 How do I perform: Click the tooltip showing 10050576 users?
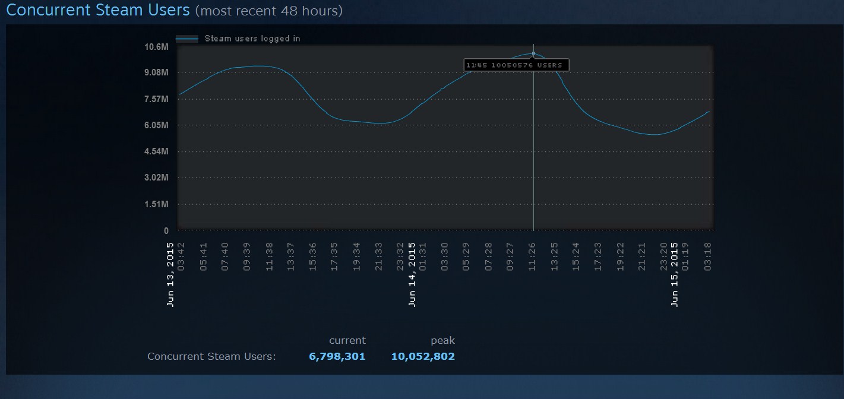click(x=517, y=65)
